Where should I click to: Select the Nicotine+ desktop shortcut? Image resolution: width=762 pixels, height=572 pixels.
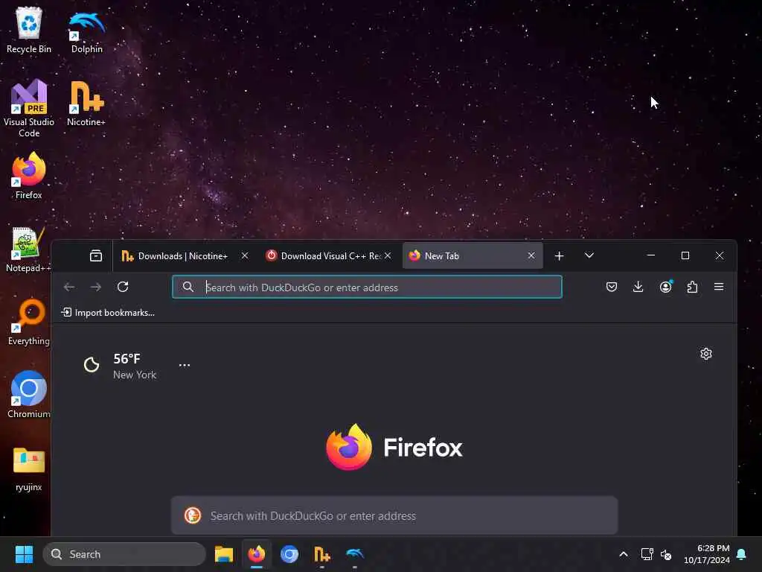click(x=86, y=103)
